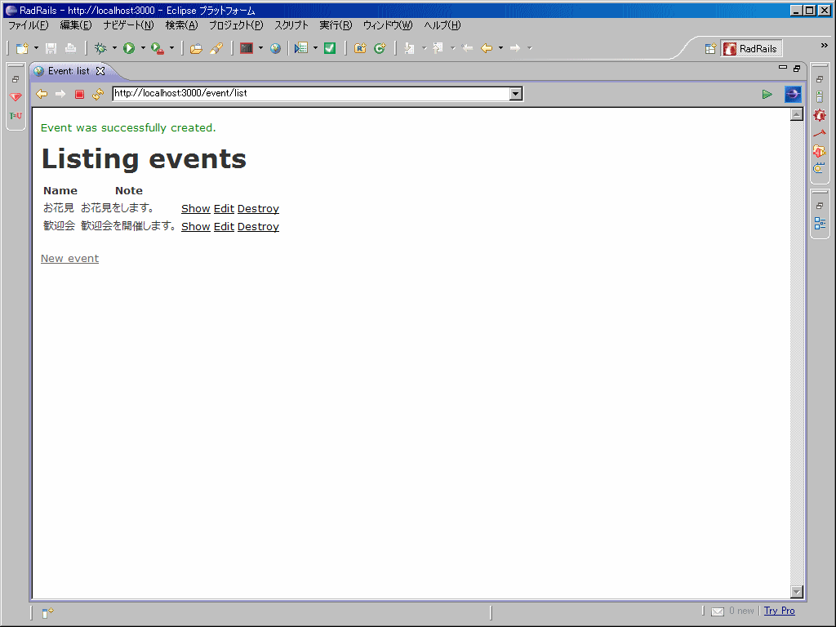Click the yellow back navigation arrow in main toolbar
836x627 pixels.
[487, 48]
